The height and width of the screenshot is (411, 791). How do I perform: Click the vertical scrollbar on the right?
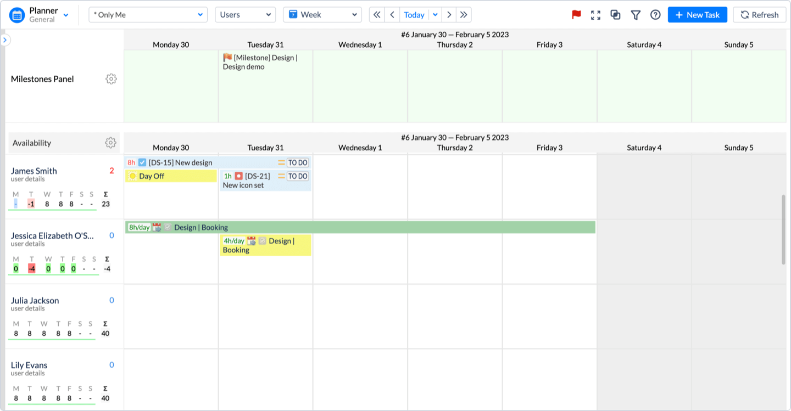783,229
